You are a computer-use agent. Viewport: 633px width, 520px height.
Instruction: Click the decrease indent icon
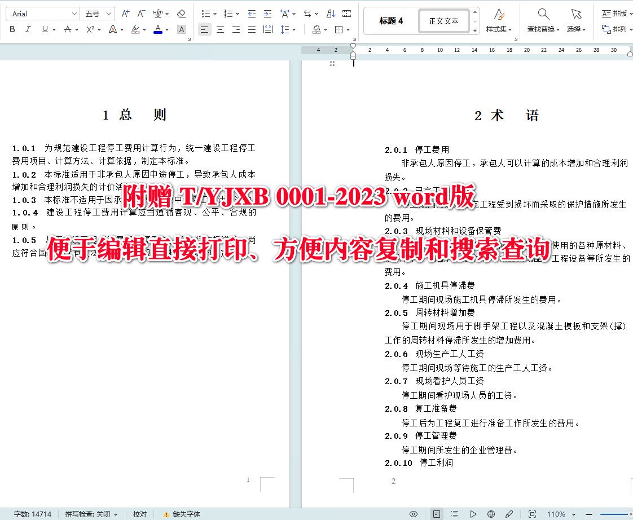point(252,14)
